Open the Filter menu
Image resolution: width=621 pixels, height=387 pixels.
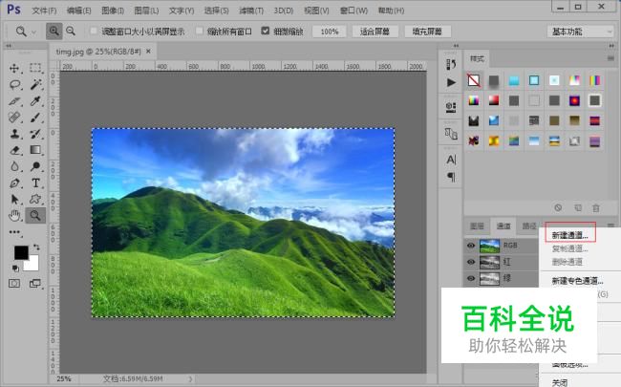click(x=251, y=11)
